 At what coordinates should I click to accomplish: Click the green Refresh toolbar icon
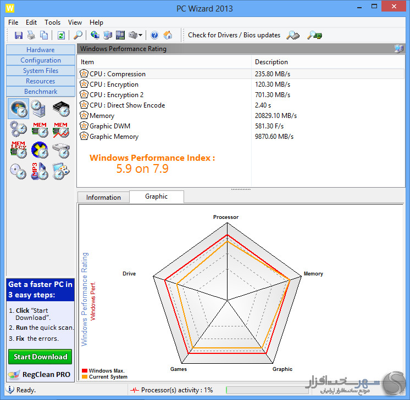(61, 35)
